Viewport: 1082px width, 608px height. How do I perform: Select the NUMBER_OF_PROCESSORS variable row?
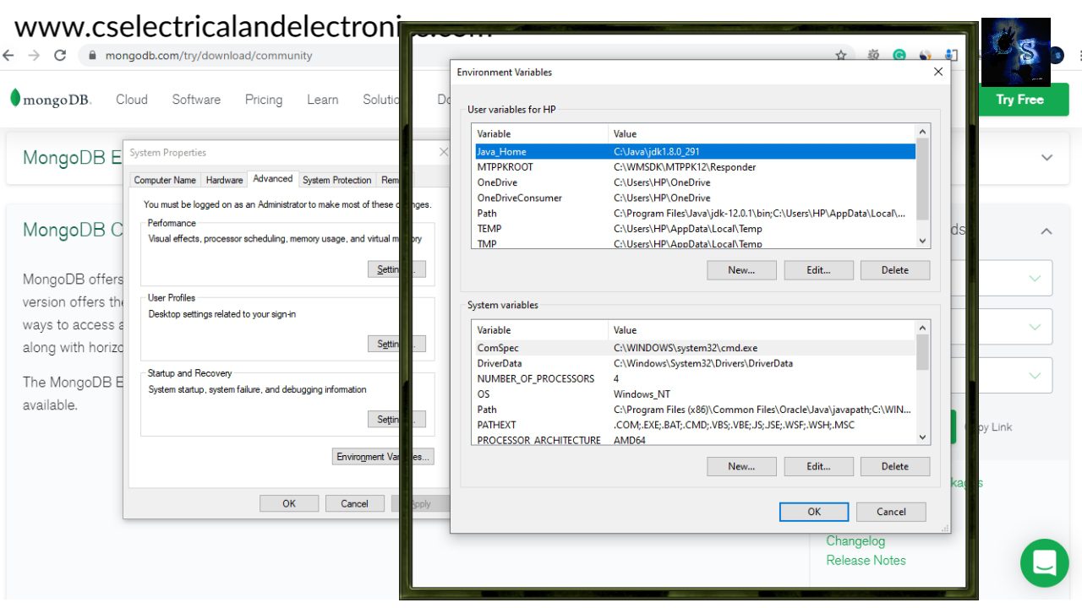point(694,378)
